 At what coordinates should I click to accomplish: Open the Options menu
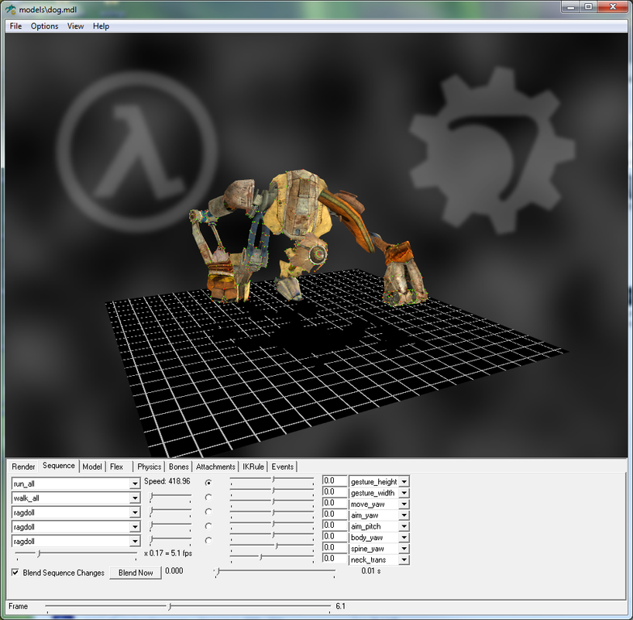coord(44,26)
